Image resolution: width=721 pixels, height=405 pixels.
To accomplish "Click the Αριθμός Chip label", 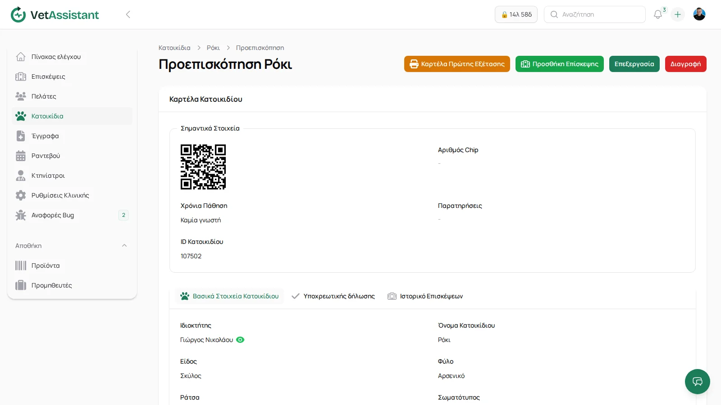I will pyautogui.click(x=458, y=150).
